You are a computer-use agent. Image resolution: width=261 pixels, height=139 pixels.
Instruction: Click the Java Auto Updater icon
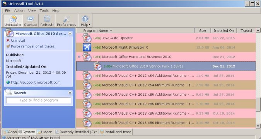click(87, 38)
